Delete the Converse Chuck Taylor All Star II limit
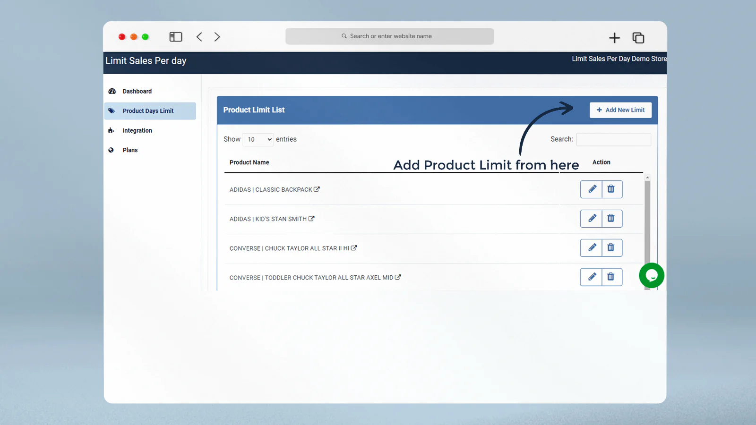The width and height of the screenshot is (756, 425). pyautogui.click(x=611, y=248)
